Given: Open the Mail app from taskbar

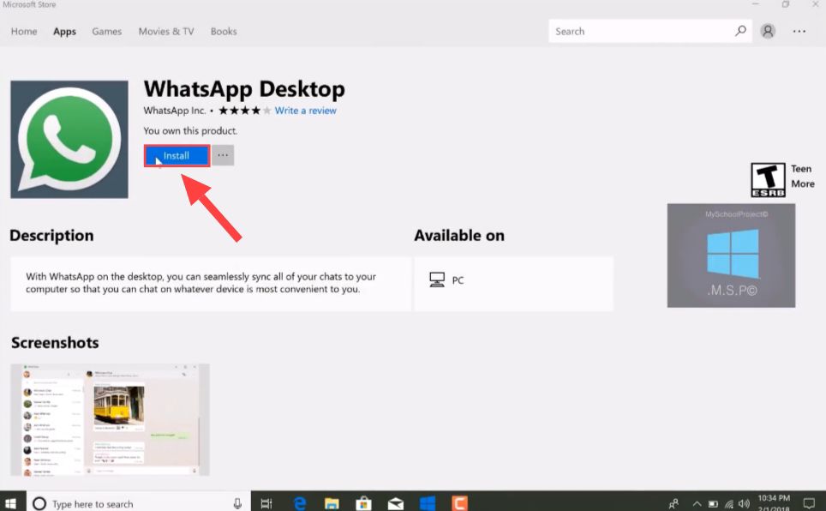Looking at the screenshot, I should coord(396,504).
